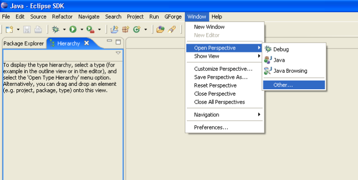The image size is (358, 180).
Task: Open the New Java Class dropdown arrow
Action: (x=146, y=30)
